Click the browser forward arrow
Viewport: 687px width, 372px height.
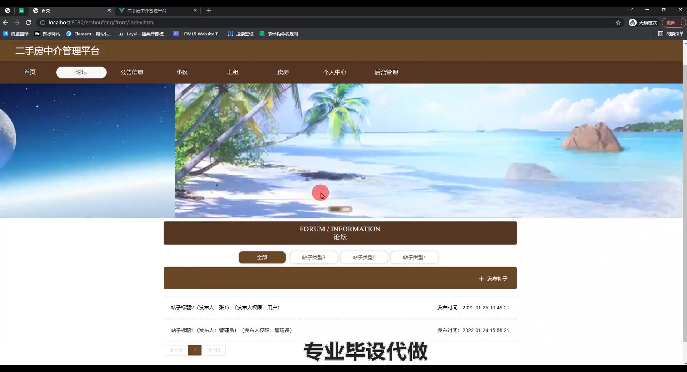coord(17,23)
